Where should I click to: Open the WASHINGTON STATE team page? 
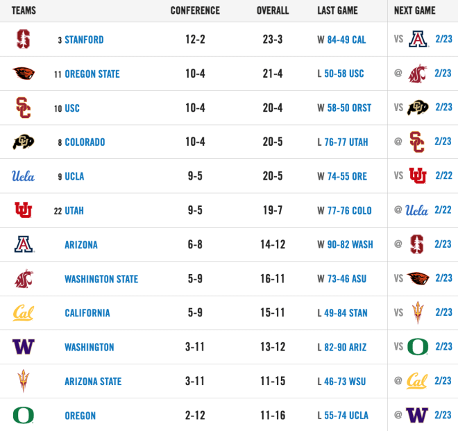(x=101, y=279)
